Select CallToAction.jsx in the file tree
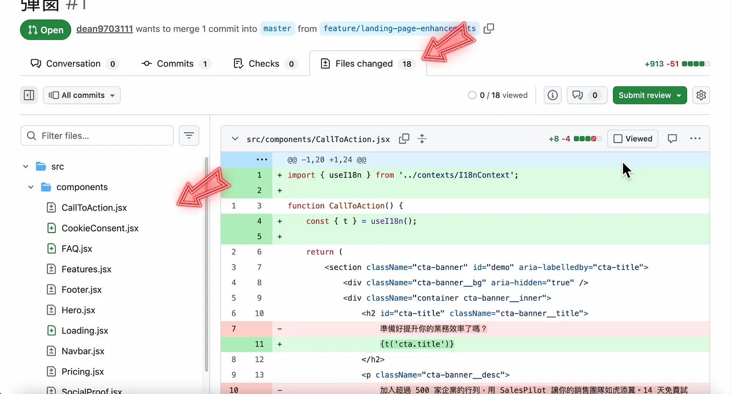 94,208
